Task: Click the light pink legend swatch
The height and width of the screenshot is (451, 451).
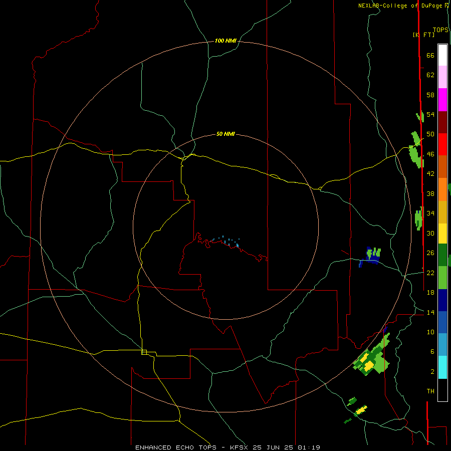Action: coord(442,77)
